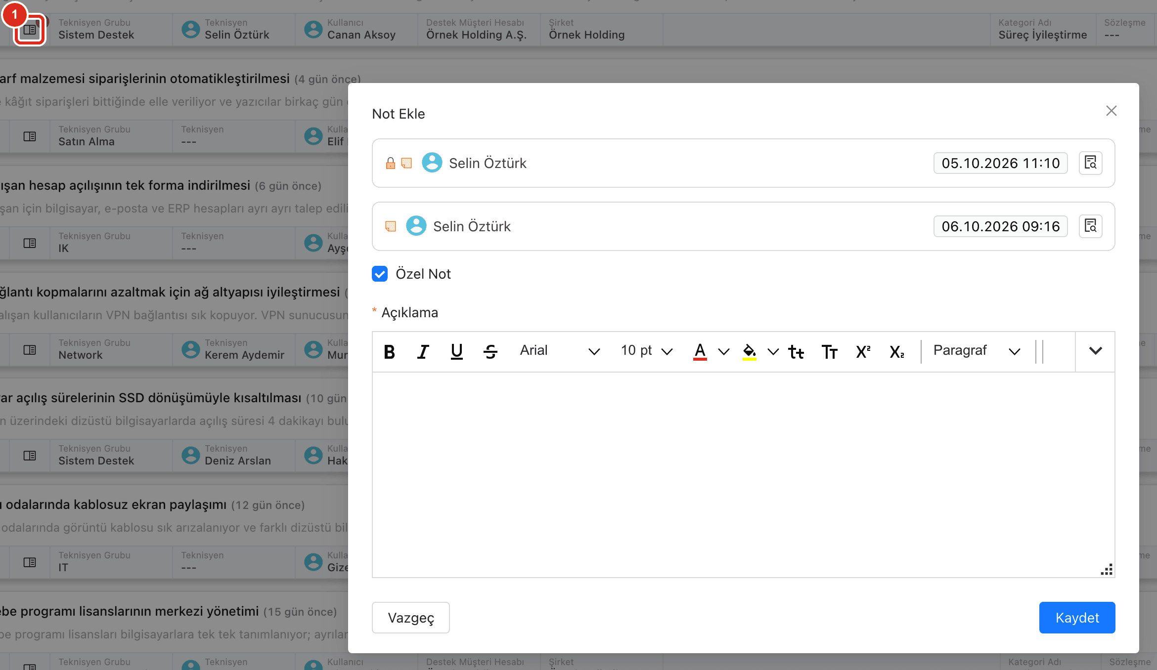Open the Paragraf style dropdown
This screenshot has height=670, width=1157.
[x=977, y=351]
